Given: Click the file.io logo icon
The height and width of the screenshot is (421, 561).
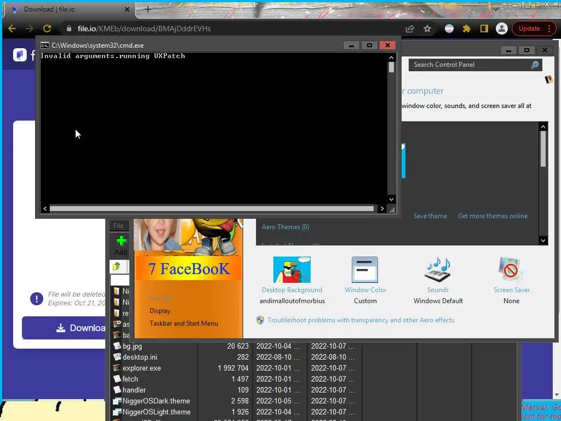Looking at the screenshot, I should (20, 55).
